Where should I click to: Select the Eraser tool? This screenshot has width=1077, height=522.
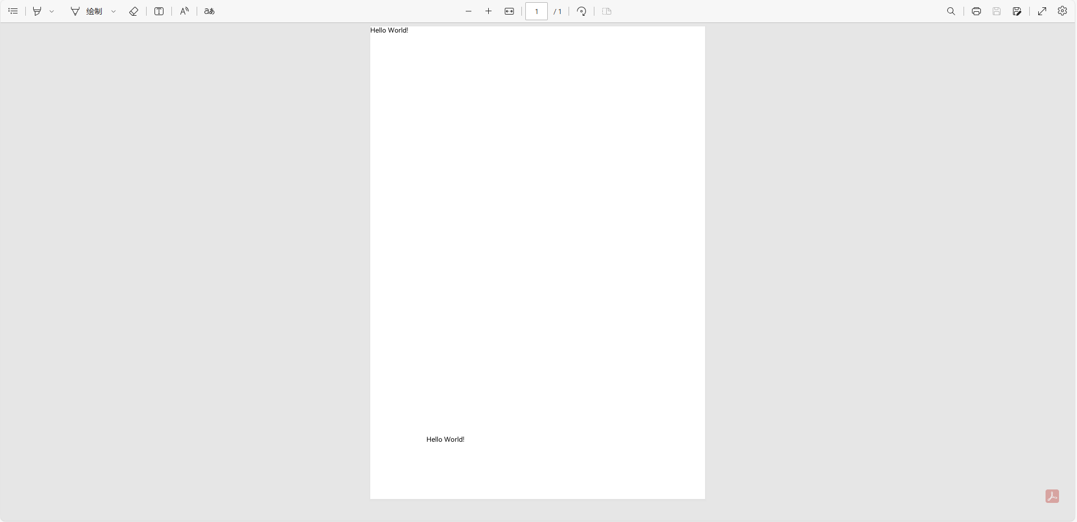pyautogui.click(x=134, y=11)
